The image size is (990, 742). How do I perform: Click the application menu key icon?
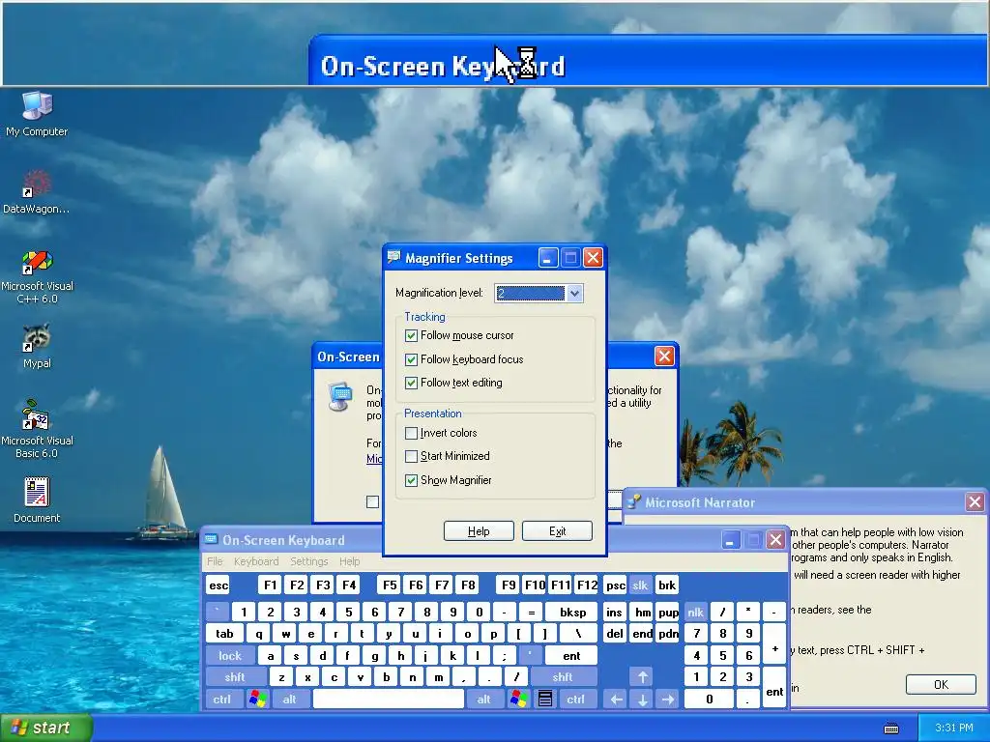[x=545, y=699]
